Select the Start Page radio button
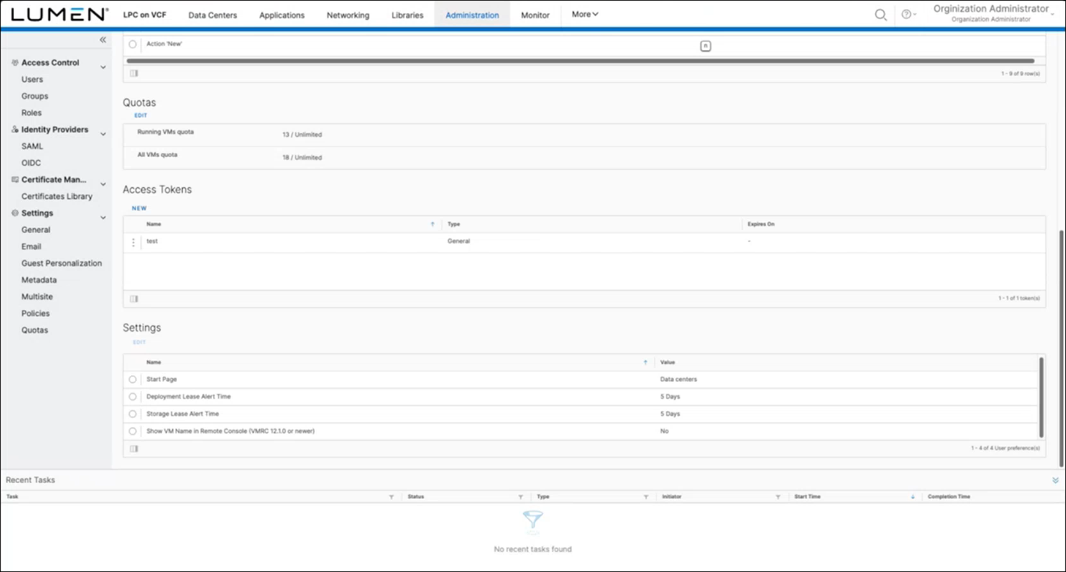 pyautogui.click(x=133, y=380)
